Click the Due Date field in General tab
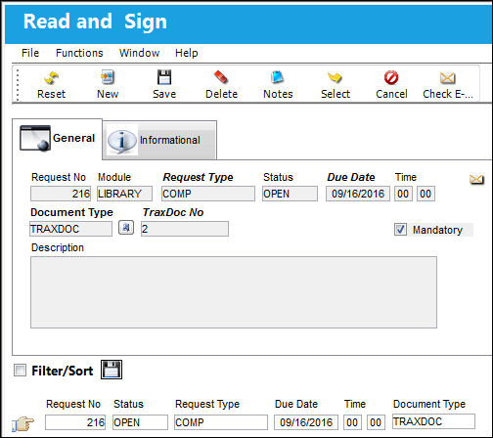 358,194
